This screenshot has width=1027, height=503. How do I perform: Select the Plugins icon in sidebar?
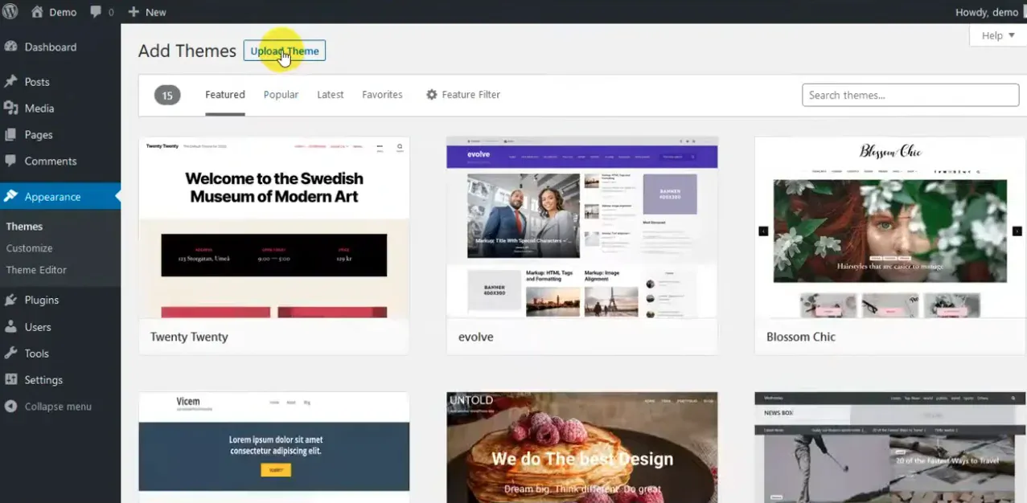point(11,300)
